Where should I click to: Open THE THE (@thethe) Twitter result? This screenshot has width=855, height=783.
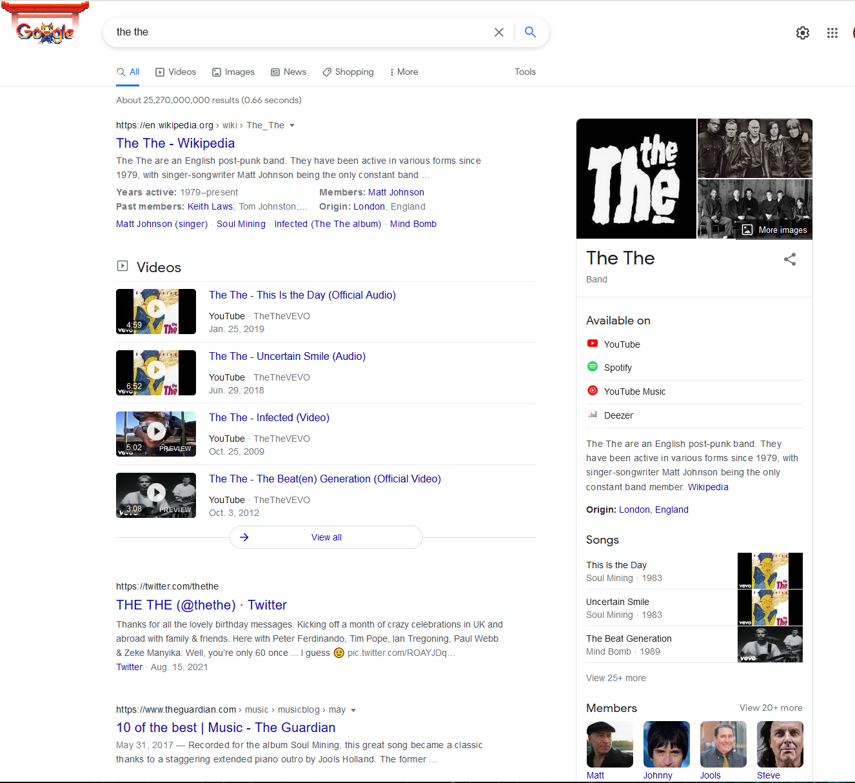click(x=201, y=605)
